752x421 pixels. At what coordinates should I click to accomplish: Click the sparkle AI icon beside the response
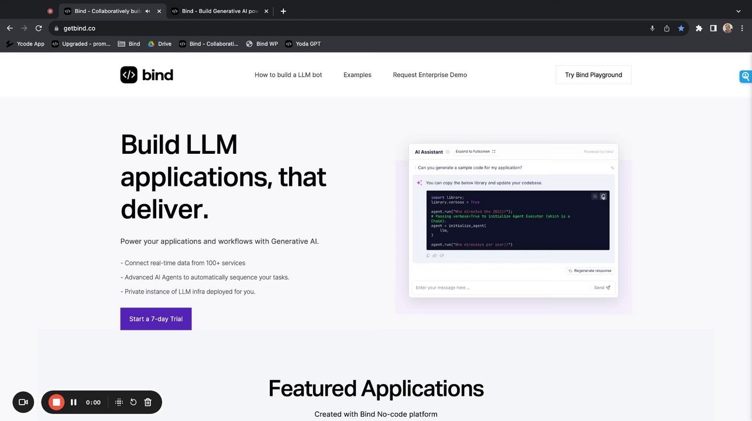(x=419, y=183)
